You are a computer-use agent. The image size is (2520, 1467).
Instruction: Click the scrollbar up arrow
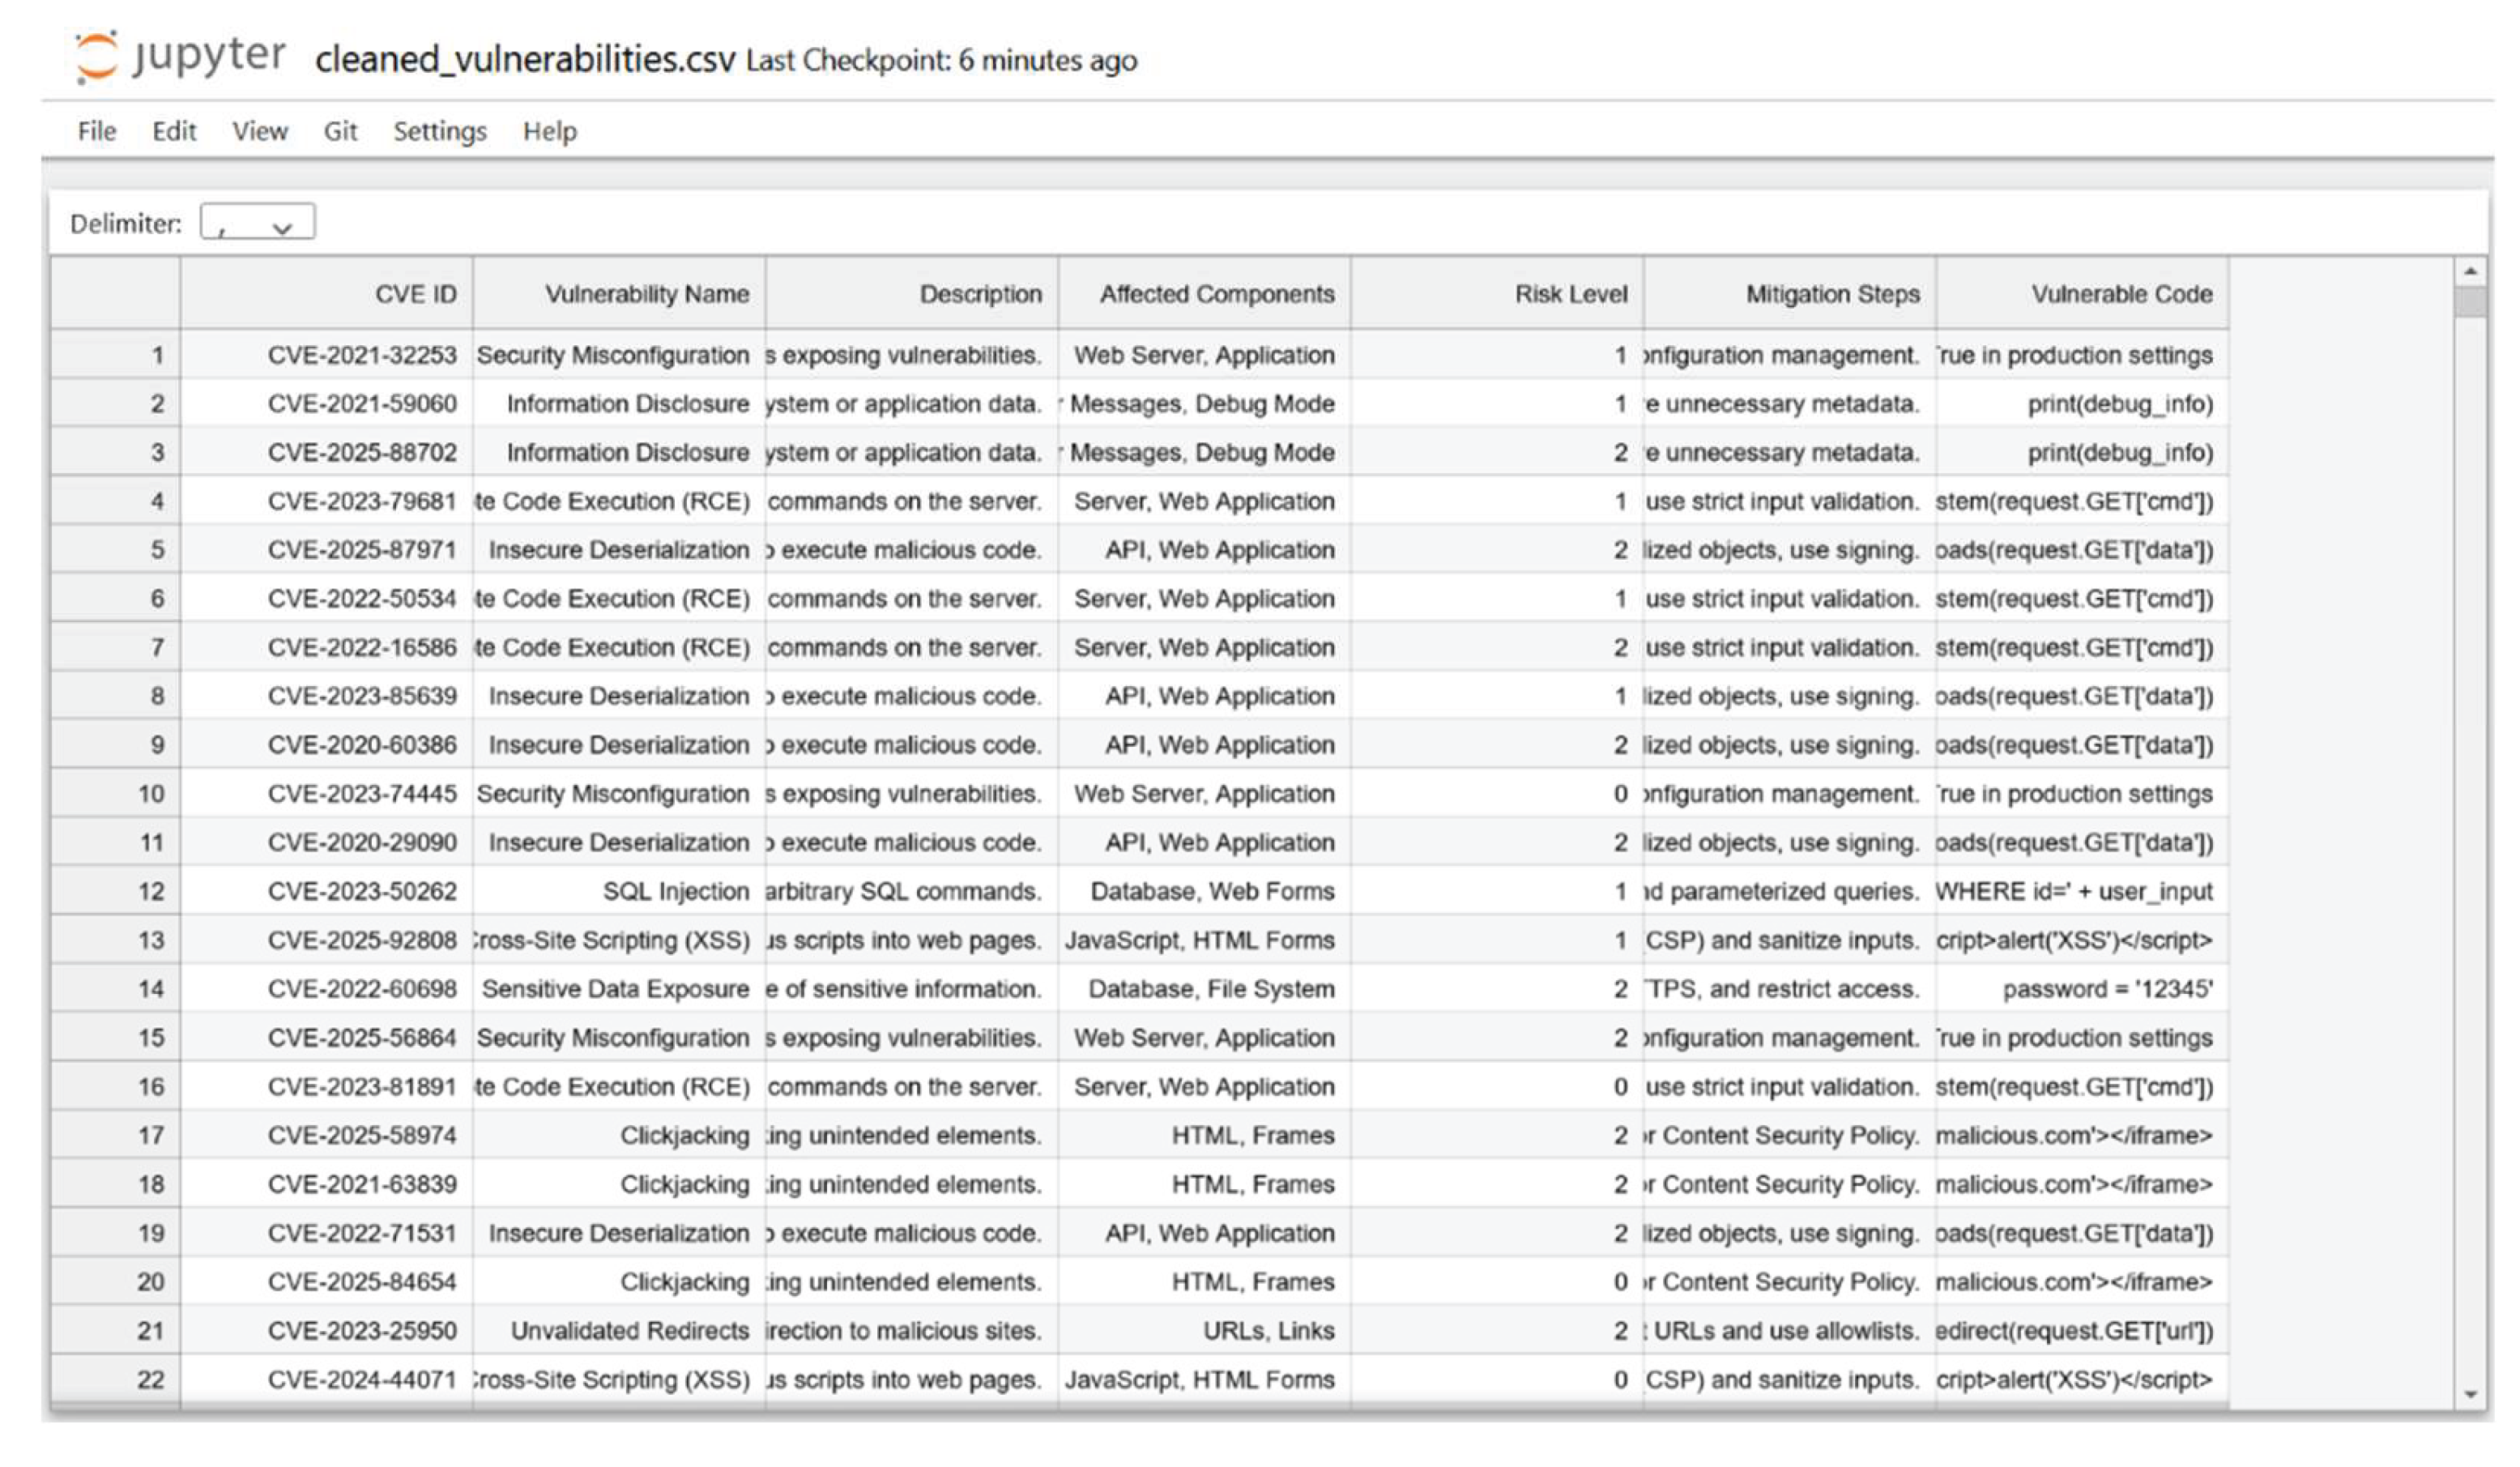click(2470, 271)
